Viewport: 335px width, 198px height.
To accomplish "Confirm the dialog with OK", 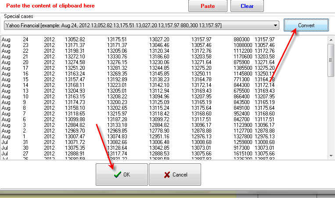I will tap(122, 174).
